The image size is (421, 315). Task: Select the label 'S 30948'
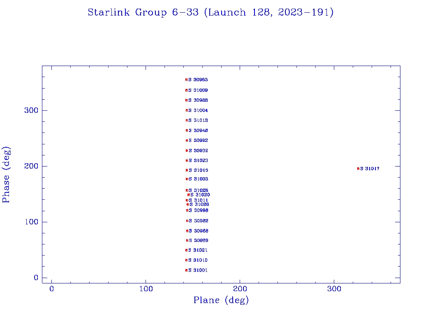[x=199, y=131]
